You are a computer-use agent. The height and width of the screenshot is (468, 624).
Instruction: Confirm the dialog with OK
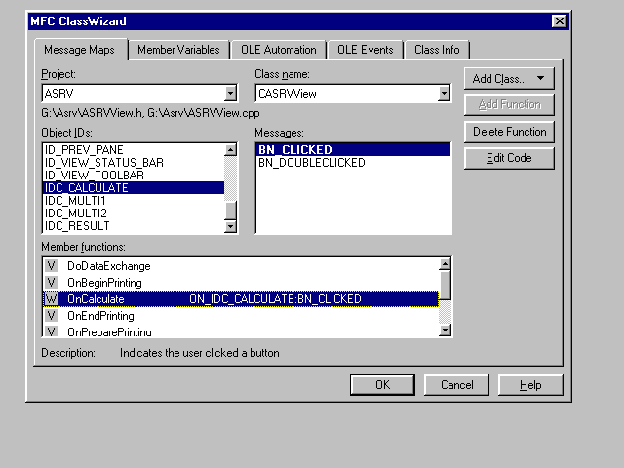[x=382, y=385]
